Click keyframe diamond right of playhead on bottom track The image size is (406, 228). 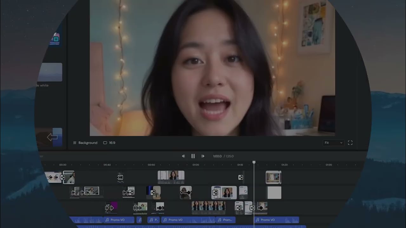click(260, 208)
